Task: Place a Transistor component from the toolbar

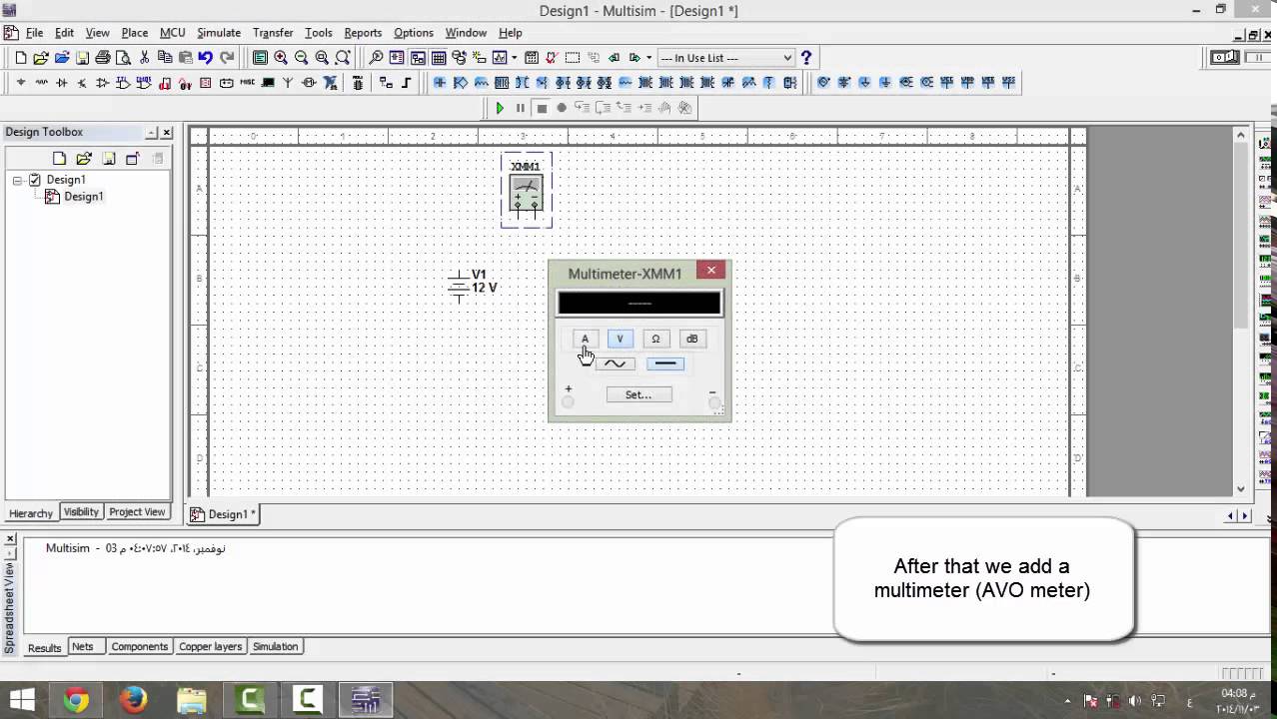Action: coord(82,83)
